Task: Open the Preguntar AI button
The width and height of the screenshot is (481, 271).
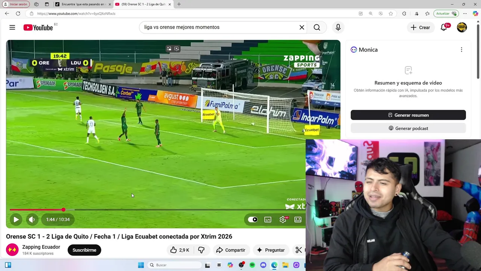Action: [x=271, y=250]
